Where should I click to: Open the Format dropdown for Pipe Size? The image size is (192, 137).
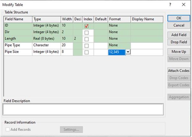pyautogui.click(x=128, y=52)
